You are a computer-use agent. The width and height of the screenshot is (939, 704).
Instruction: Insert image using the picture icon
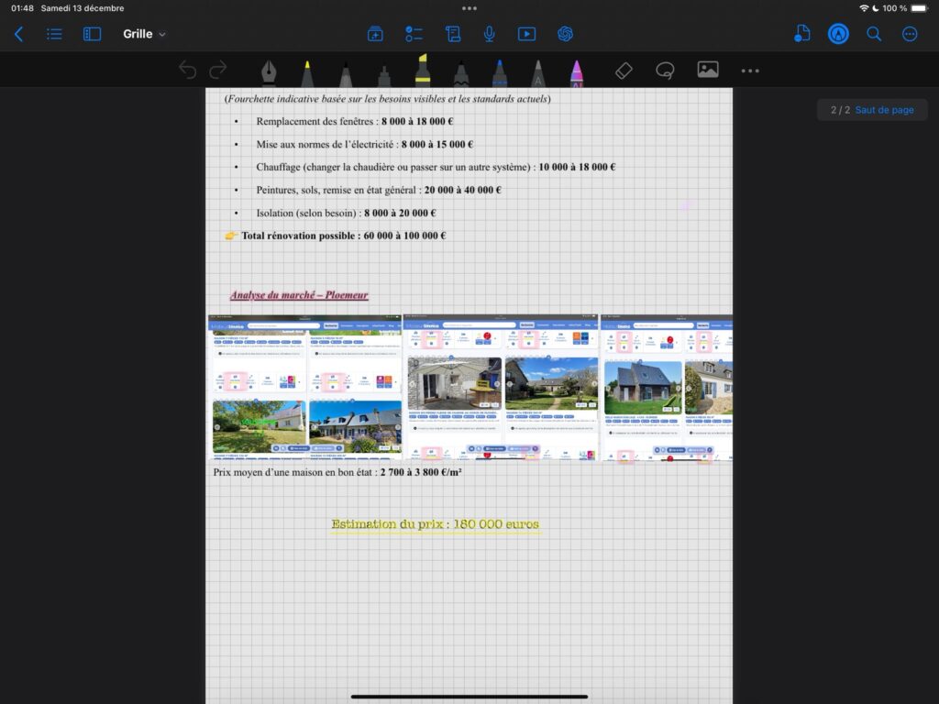tap(707, 70)
